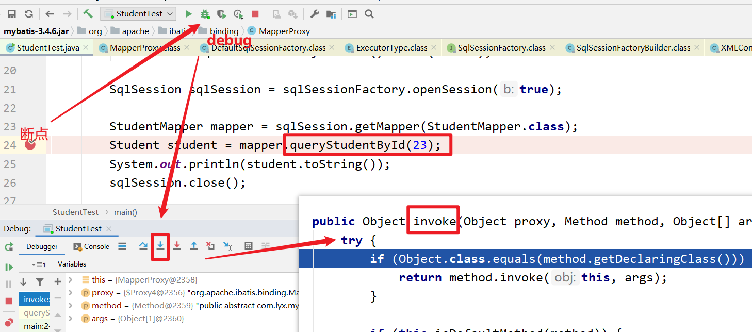Viewport: 752px width, 332px height.
Task: Open the Debugger tab
Action: [x=42, y=246]
